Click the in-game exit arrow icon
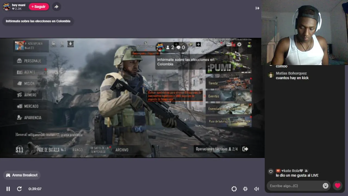Viewport: 348px width, 196px height. [245, 149]
